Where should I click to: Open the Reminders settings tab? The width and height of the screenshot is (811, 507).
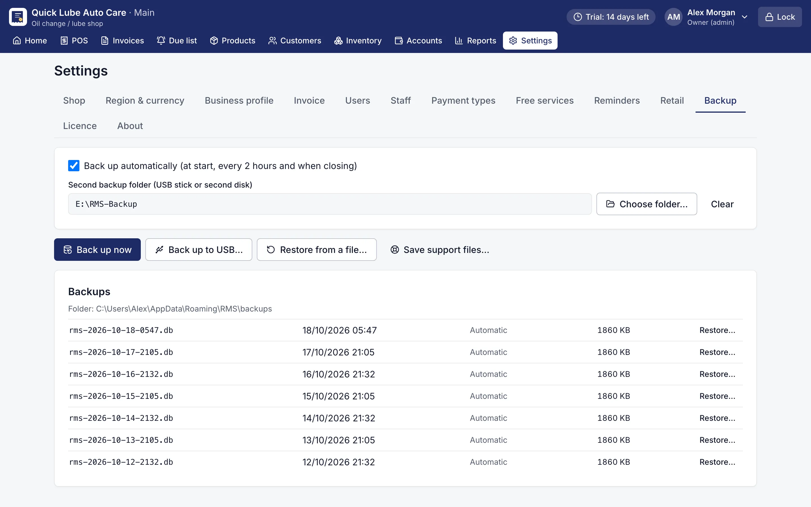tap(617, 101)
